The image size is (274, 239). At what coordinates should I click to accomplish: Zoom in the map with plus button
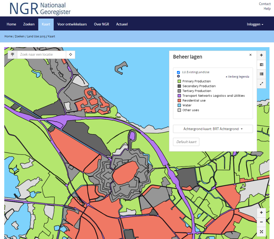261,213
